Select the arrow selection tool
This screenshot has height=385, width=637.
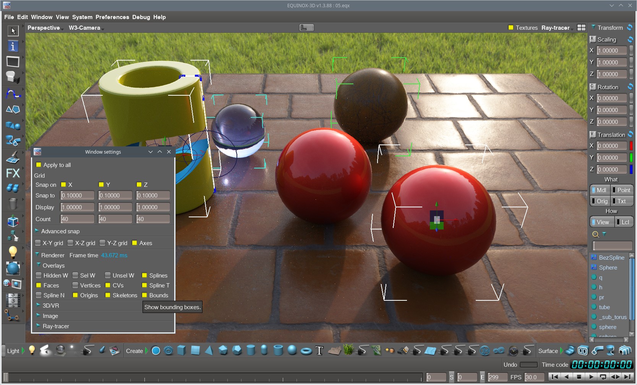(x=13, y=30)
